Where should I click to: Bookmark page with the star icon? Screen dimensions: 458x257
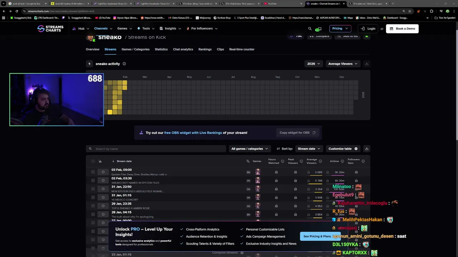pos(410,11)
